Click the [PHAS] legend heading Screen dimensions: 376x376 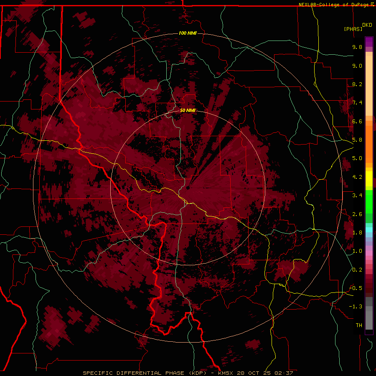353,29
